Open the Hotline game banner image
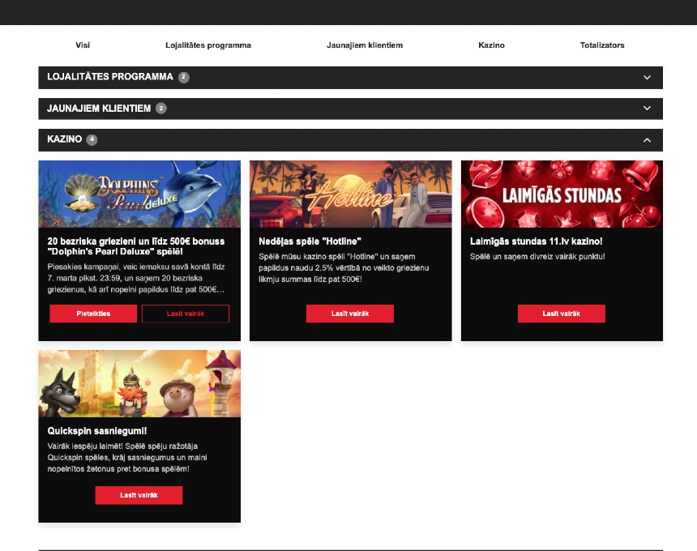 351,194
